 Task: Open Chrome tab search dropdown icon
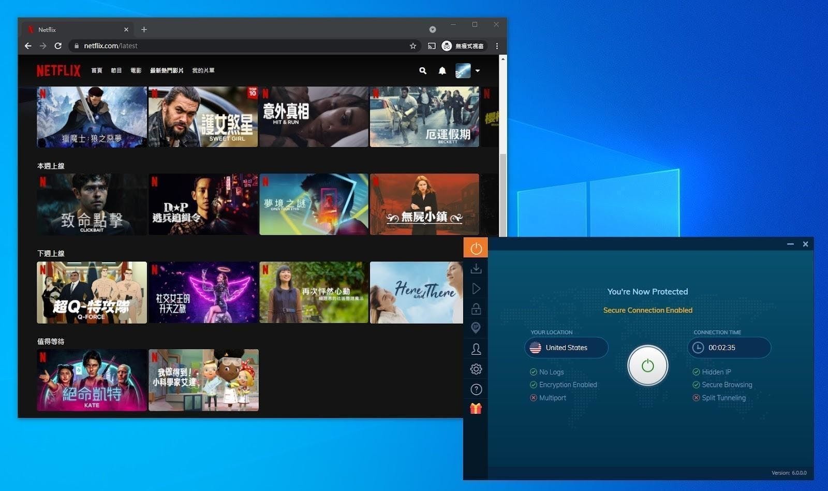(x=433, y=30)
